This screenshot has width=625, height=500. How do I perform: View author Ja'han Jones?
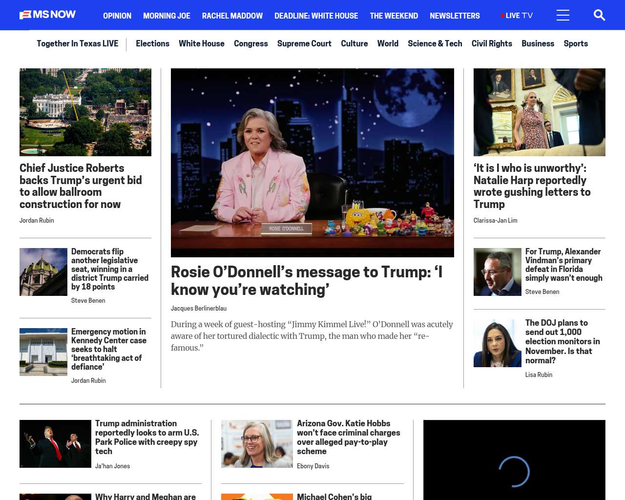[112, 466]
